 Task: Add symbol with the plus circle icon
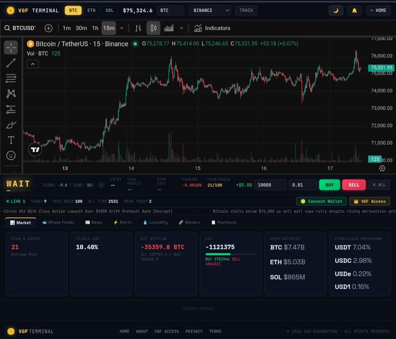[x=49, y=28]
